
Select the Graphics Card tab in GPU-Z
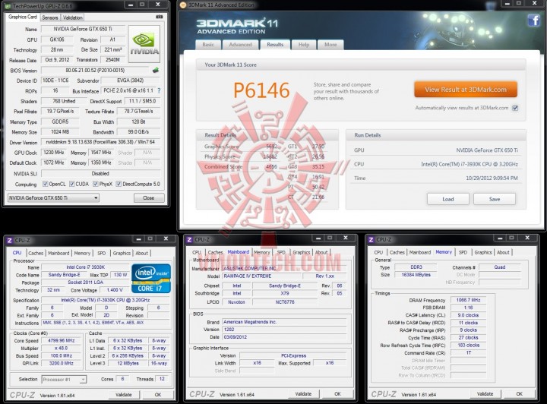pyautogui.click(x=23, y=17)
